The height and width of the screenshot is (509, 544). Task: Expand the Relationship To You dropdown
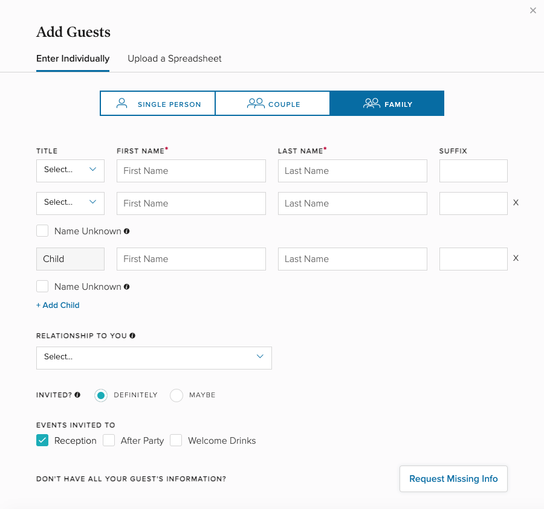click(x=154, y=357)
